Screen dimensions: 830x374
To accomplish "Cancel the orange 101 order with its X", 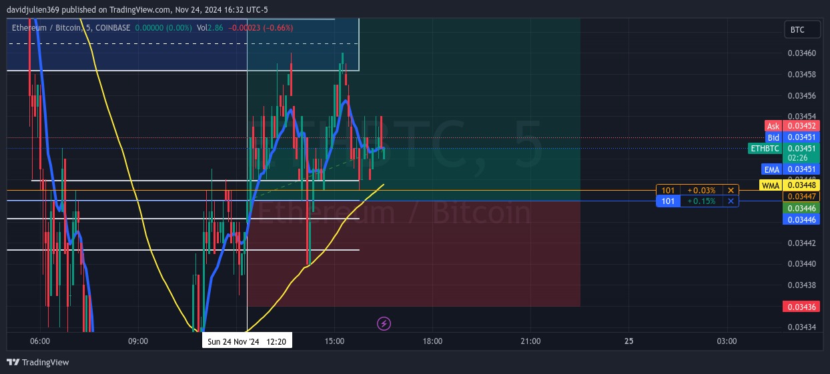I will (x=731, y=190).
